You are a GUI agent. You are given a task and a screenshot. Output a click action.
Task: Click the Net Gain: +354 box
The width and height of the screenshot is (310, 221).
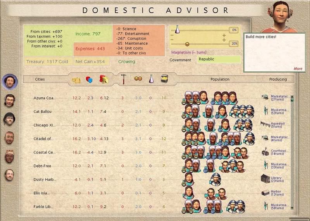click(92, 61)
